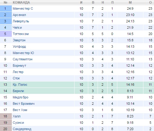154x131 pixels.
Task: Click the О points column header
Action: point(150,2)
